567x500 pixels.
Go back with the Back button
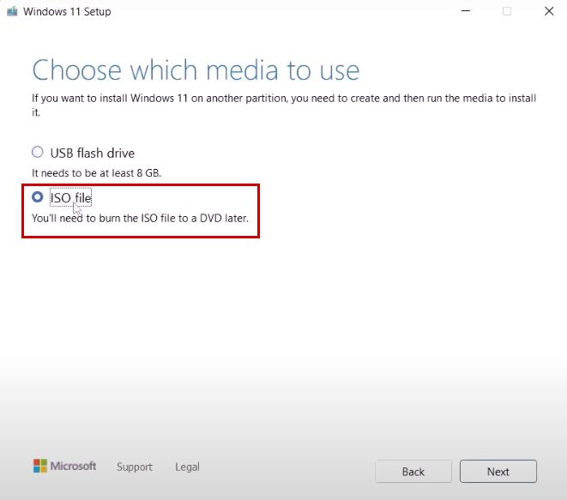pos(413,472)
